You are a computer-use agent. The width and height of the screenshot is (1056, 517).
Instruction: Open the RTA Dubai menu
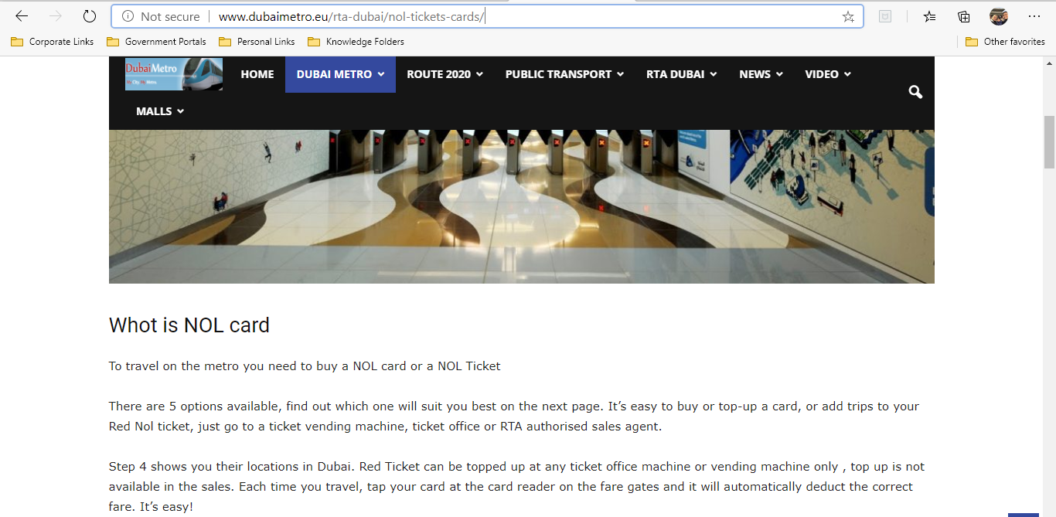pyautogui.click(x=682, y=74)
